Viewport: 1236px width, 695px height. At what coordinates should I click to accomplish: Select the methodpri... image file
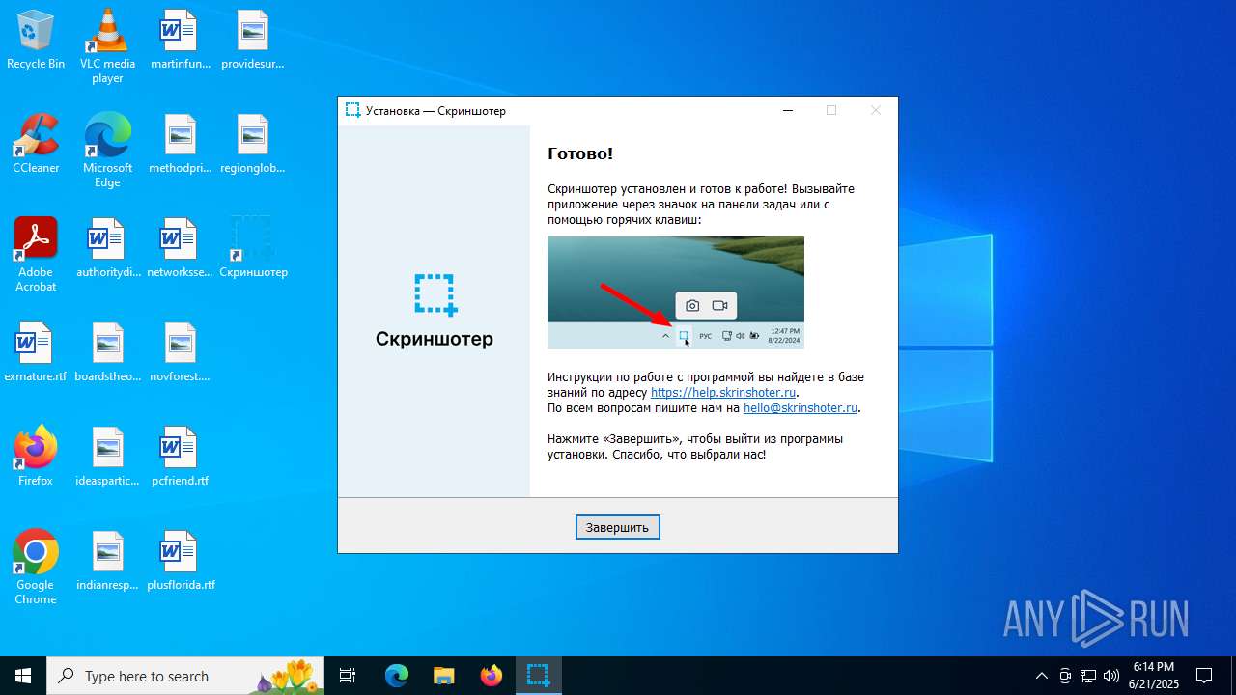(x=180, y=144)
